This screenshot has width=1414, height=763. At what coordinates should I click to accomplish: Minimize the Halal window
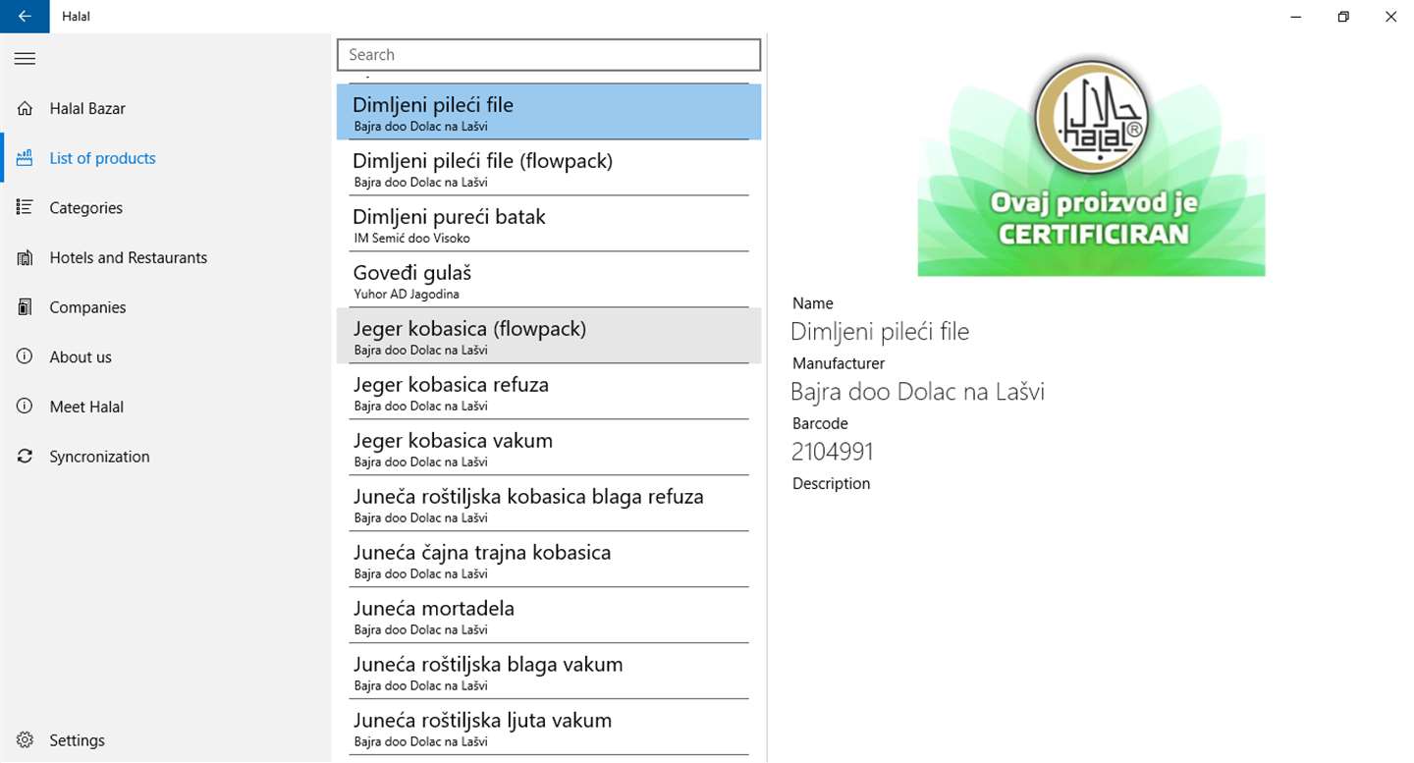(x=1296, y=17)
